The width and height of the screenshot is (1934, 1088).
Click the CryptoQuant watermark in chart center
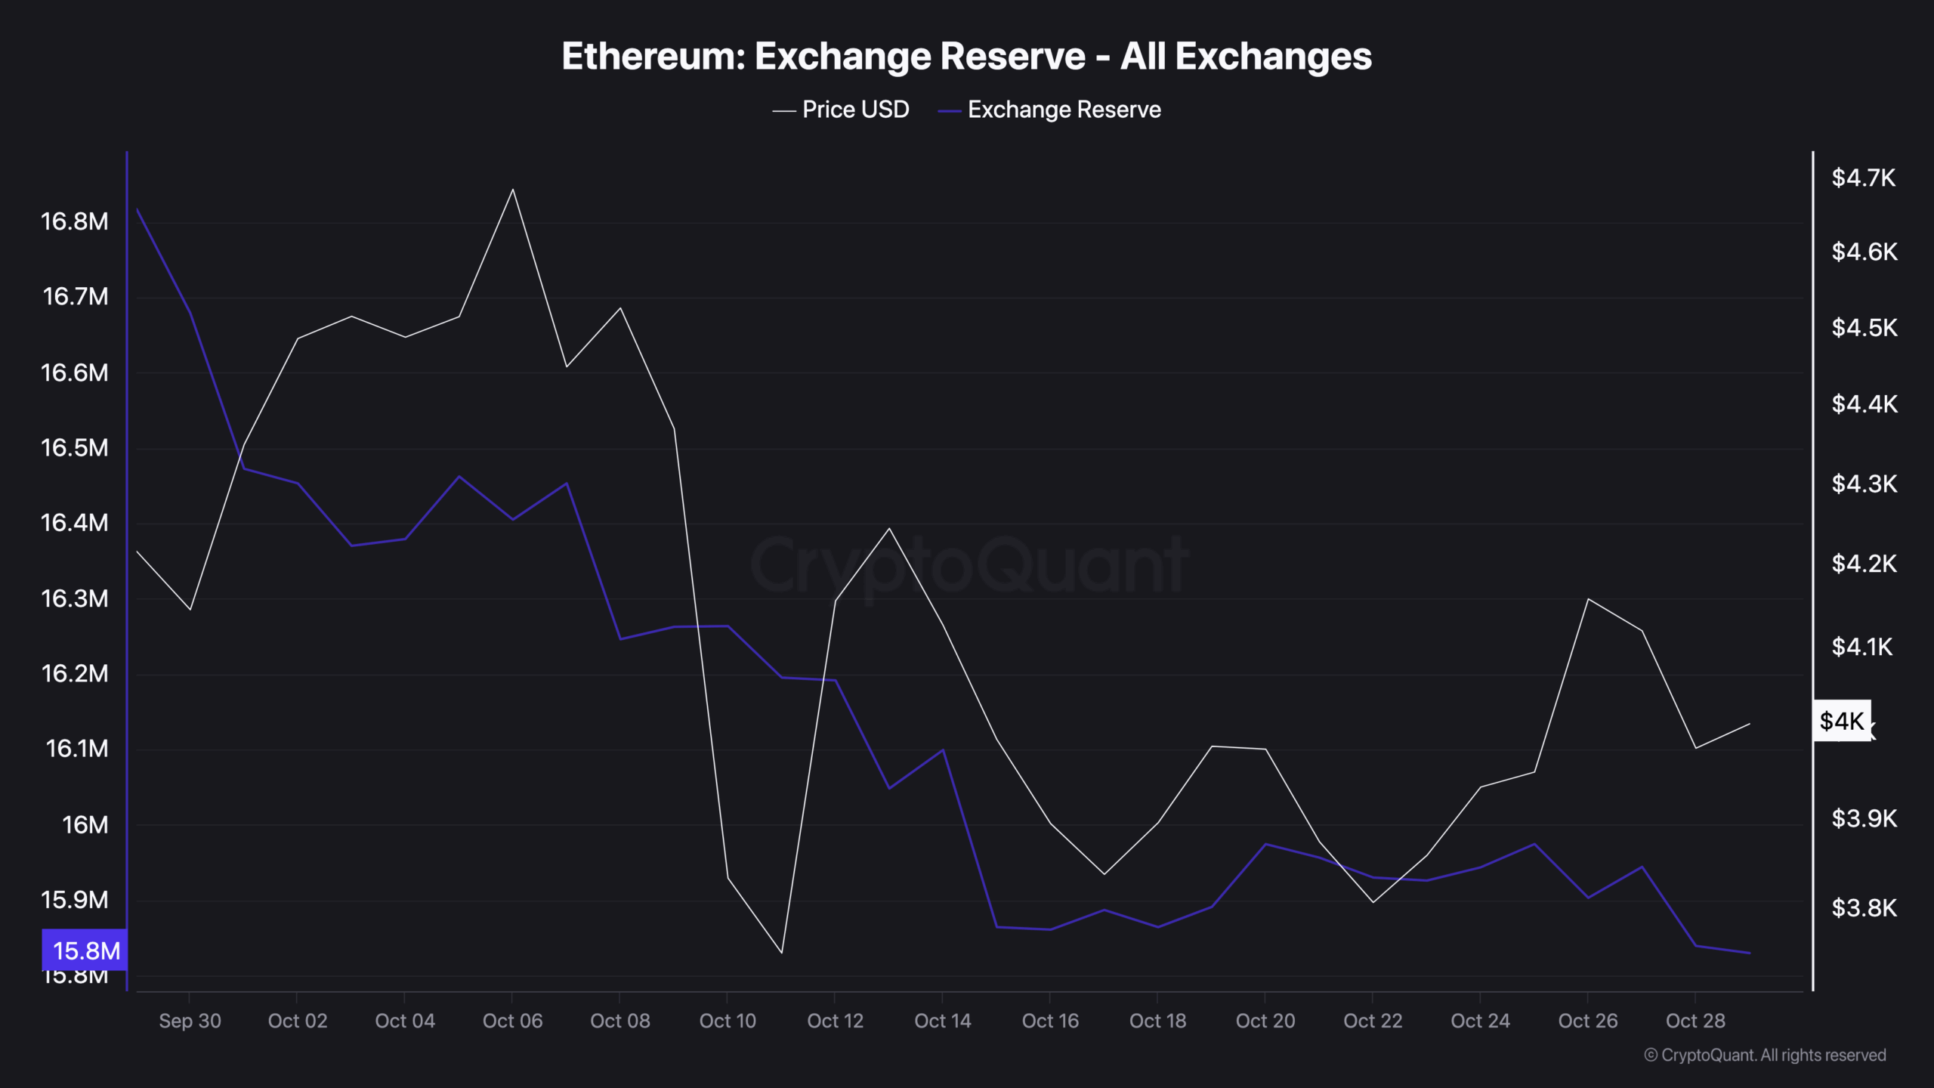(969, 565)
